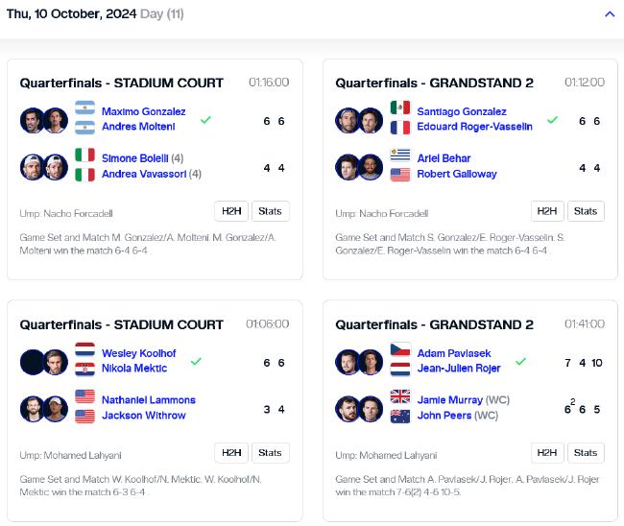Open H2H for Gonzalez/Molteni match
The image size is (624, 526).
(231, 211)
